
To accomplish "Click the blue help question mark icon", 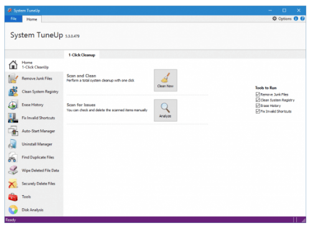I will click(x=303, y=19).
